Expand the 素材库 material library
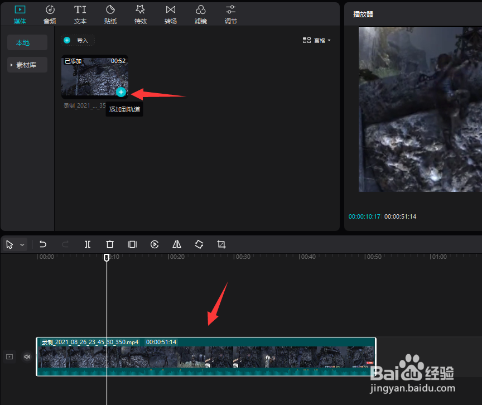Viewport: 482px width, 405px height. click(x=27, y=65)
